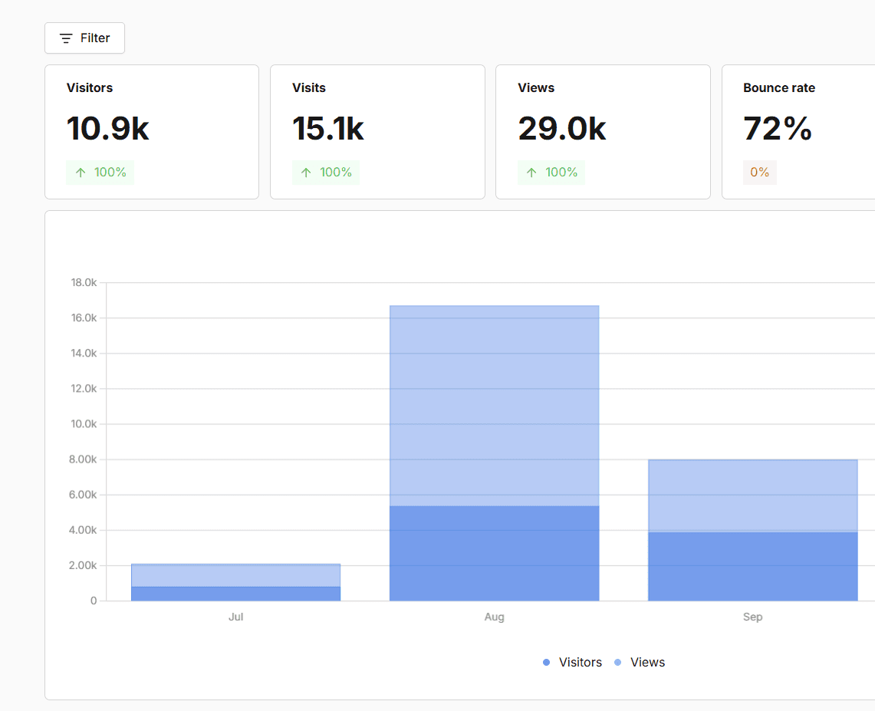Click the Sep axis label
The height and width of the screenshot is (711, 875).
[753, 617]
